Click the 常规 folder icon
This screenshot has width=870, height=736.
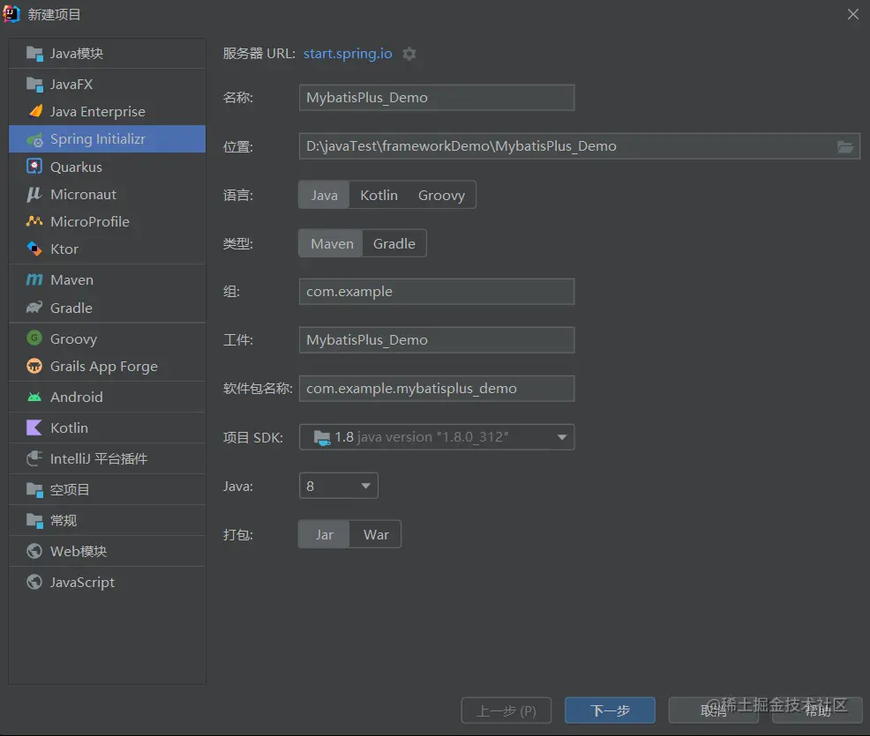[x=34, y=520]
